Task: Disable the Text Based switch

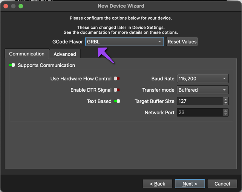Action: (117, 101)
